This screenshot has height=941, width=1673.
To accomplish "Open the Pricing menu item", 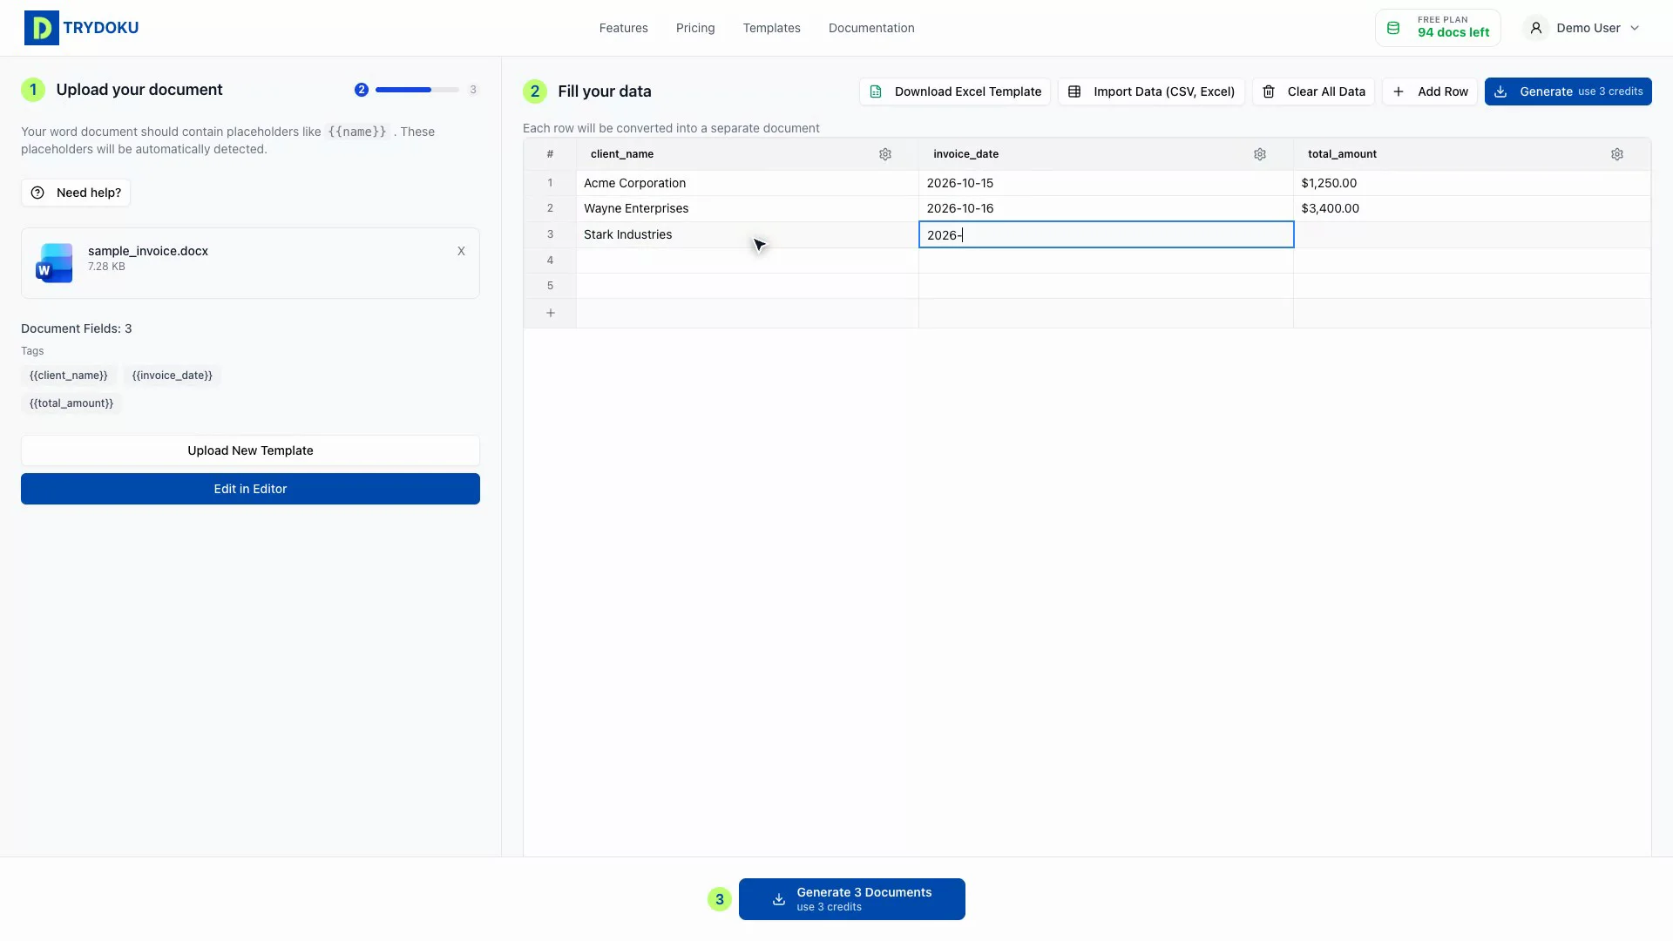I will coord(695,28).
